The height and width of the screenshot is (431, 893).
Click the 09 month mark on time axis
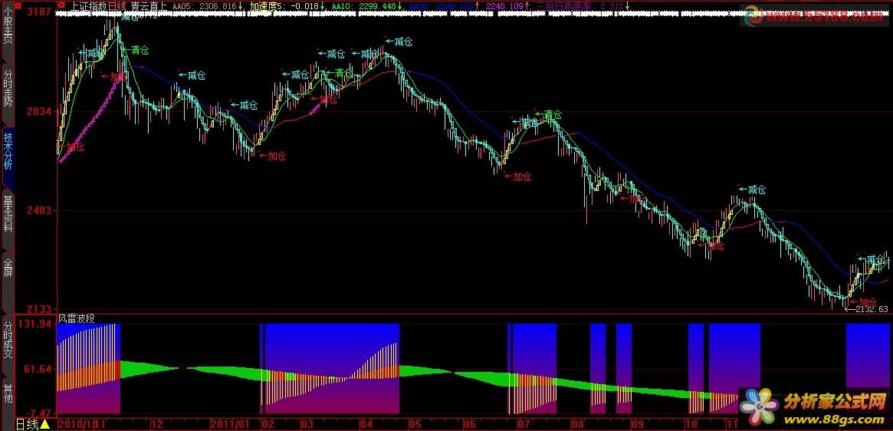pos(639,425)
